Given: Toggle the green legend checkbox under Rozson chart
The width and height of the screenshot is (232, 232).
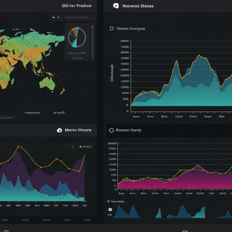Looking at the screenshot, I should [x=108, y=201].
